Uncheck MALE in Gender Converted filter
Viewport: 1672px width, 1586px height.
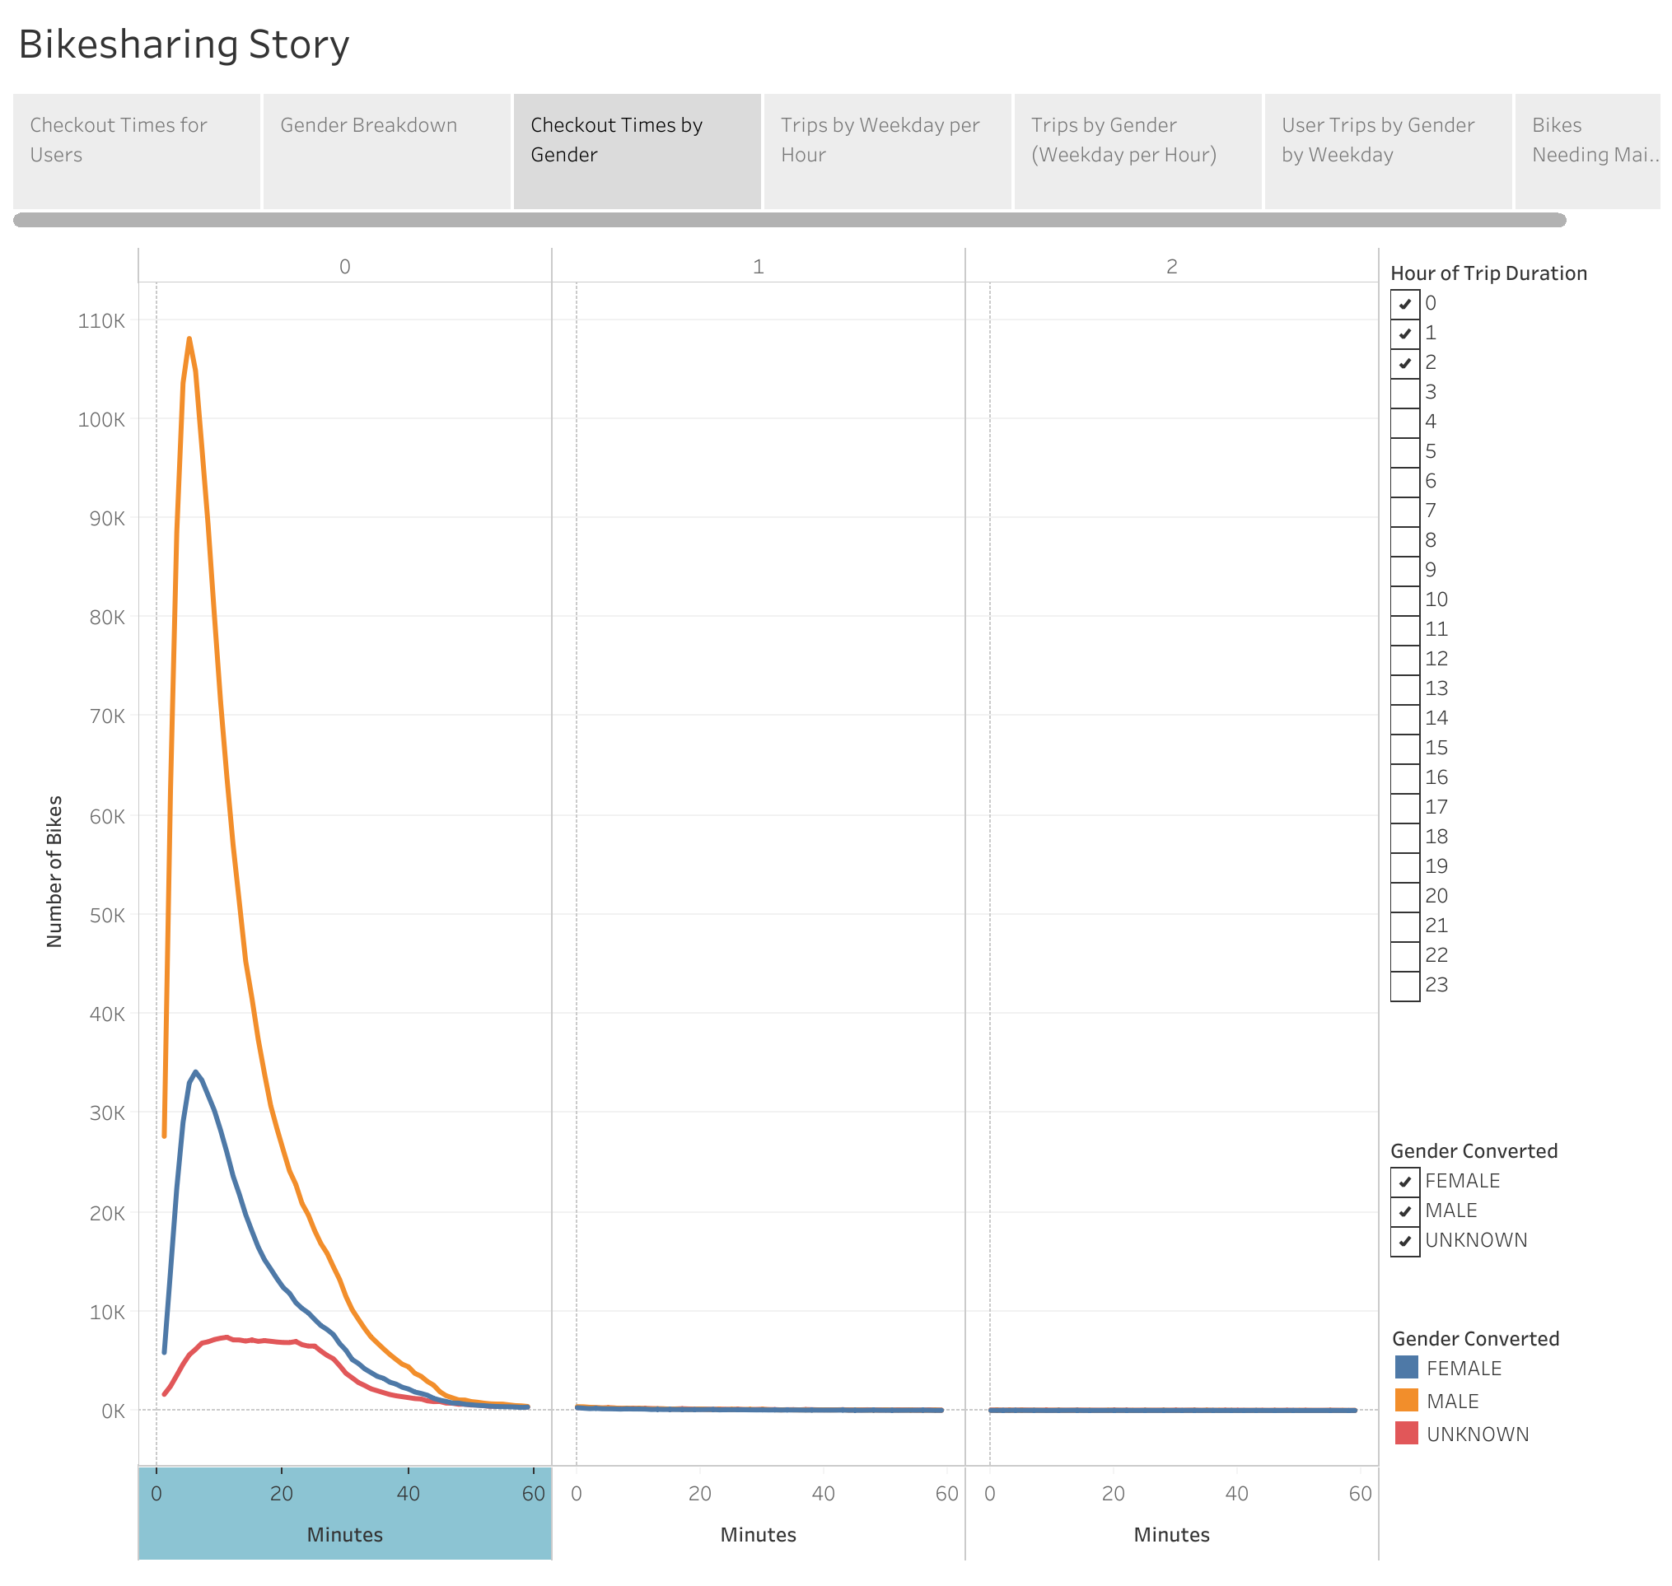pyautogui.click(x=1405, y=1210)
